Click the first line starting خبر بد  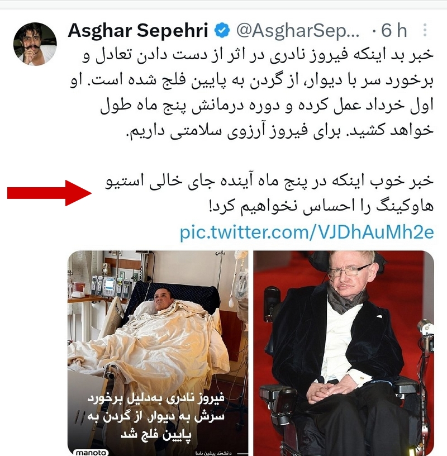click(258, 55)
